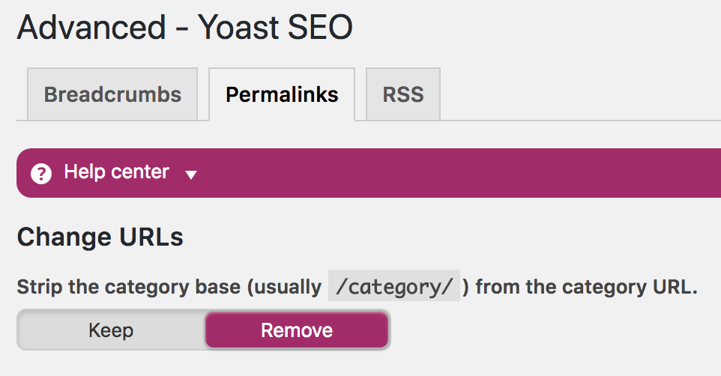Toggle the small white arrow after Help center
The height and width of the screenshot is (376, 721).
coord(191,175)
